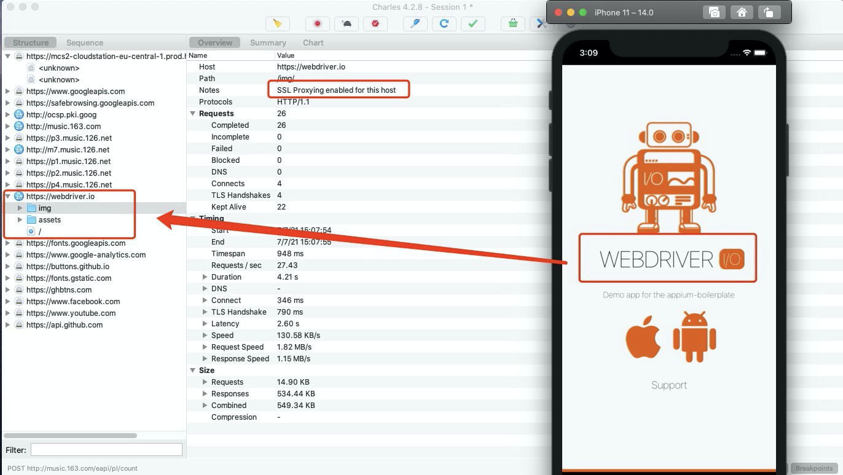Expand the img folder arrow
This screenshot has width=843, height=475.
20,208
